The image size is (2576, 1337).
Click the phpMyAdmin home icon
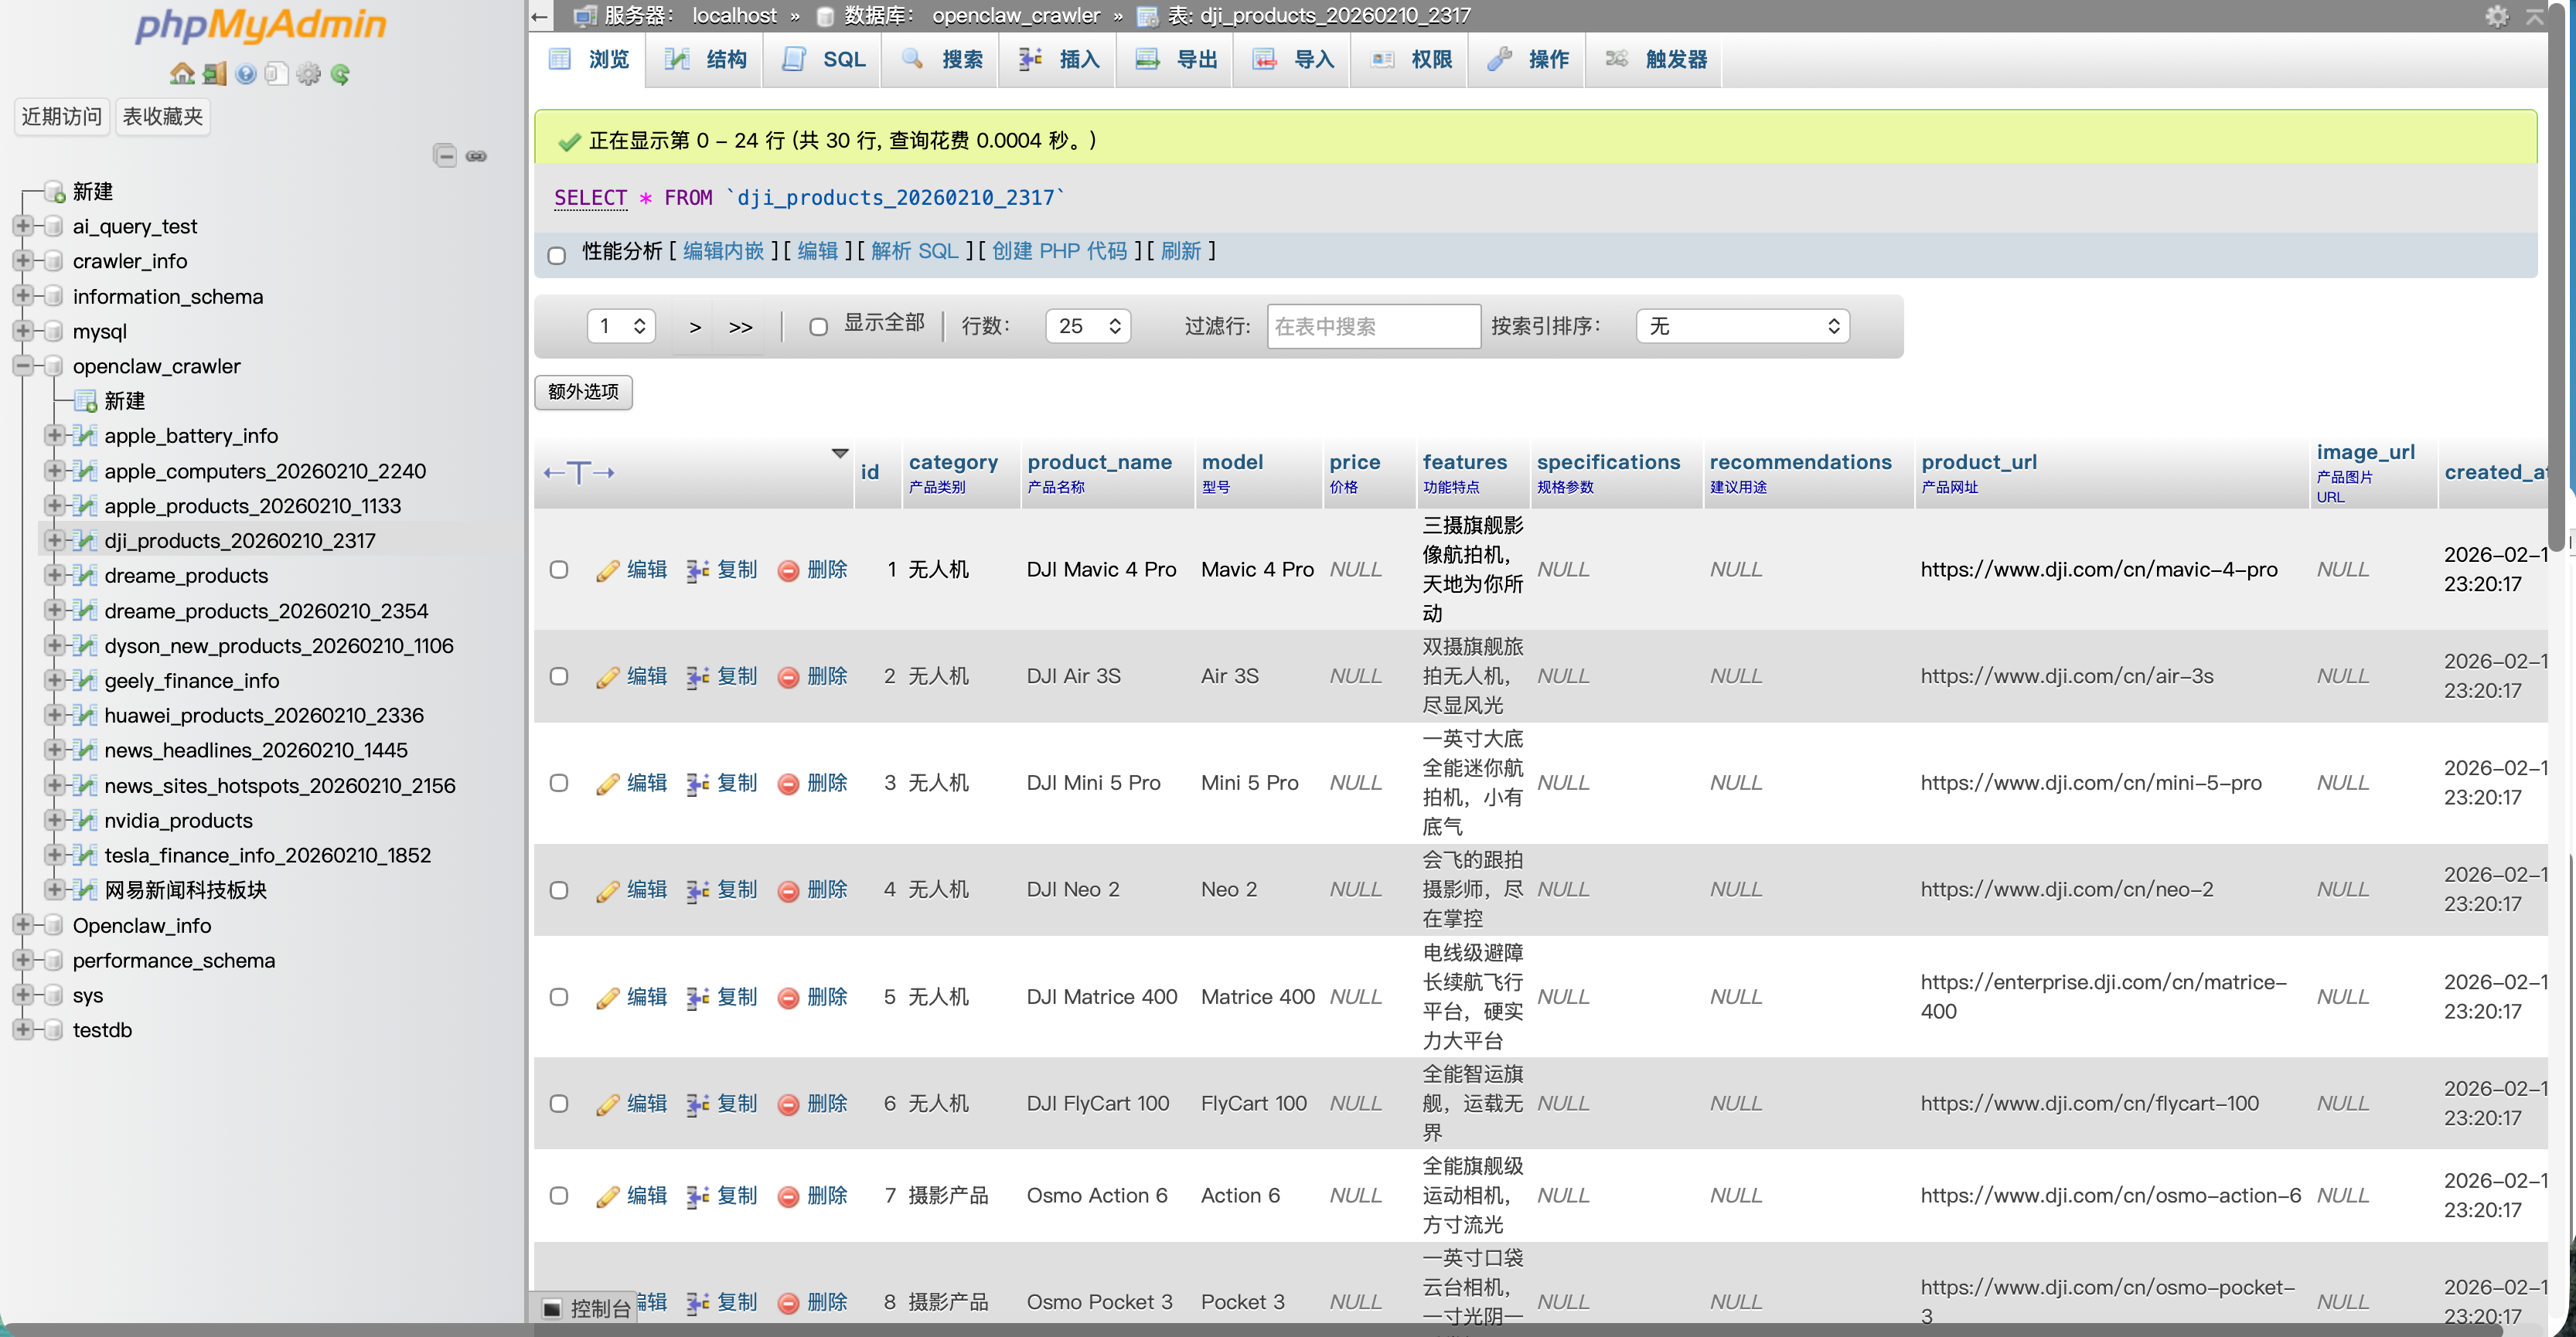click(182, 74)
